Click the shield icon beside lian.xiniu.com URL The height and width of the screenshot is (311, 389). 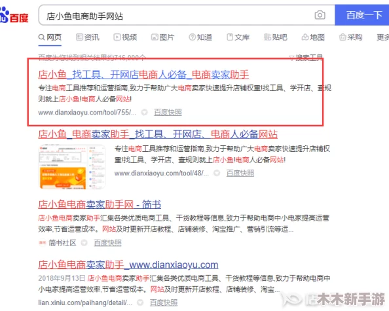[140, 302]
